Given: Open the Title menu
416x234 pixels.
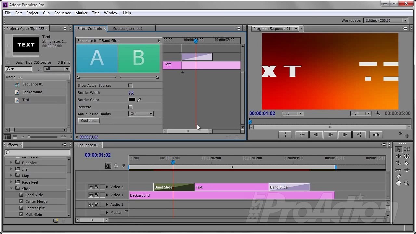Looking at the screenshot, I should (x=96, y=13).
